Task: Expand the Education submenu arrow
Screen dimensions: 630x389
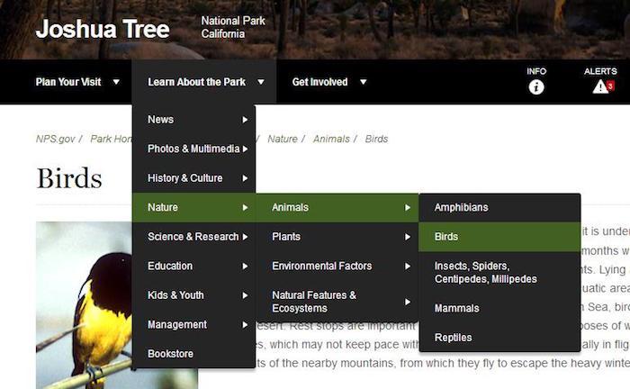Action: pyautogui.click(x=245, y=267)
